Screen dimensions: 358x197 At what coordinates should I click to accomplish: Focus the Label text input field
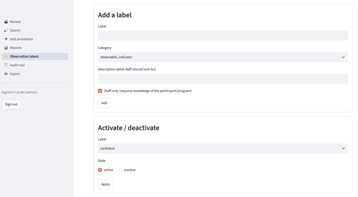click(223, 35)
